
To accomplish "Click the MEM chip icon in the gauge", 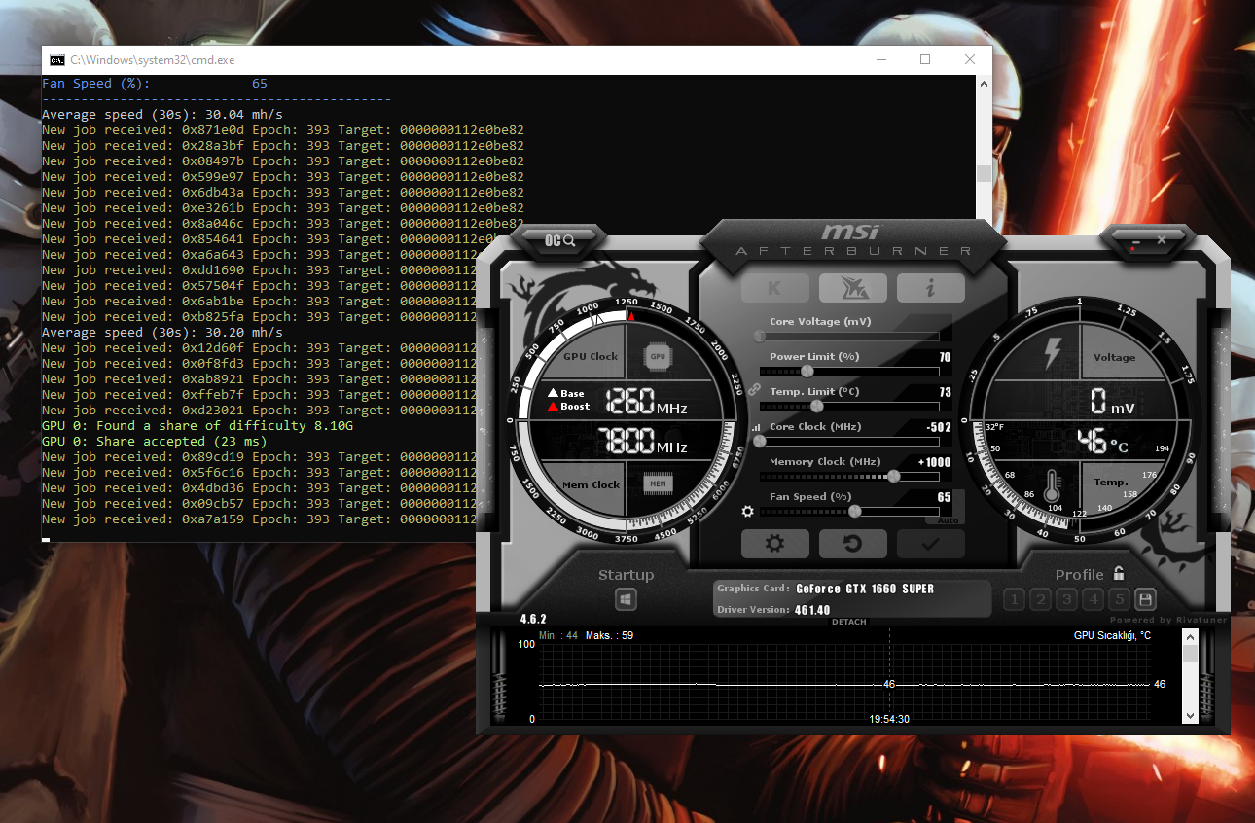I will 658,483.
